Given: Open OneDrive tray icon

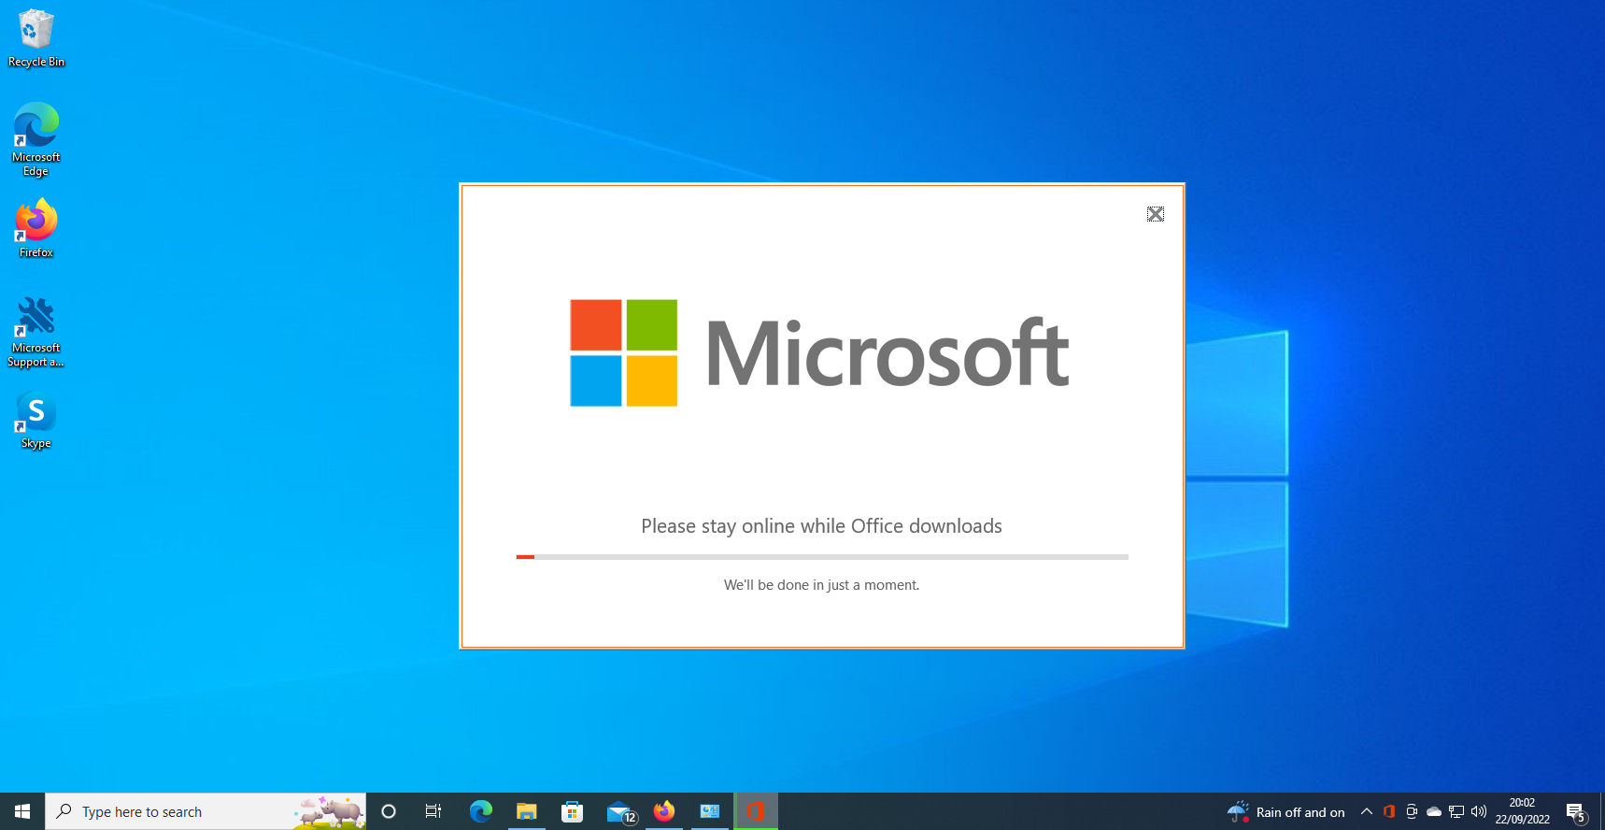Looking at the screenshot, I should pos(1434,811).
